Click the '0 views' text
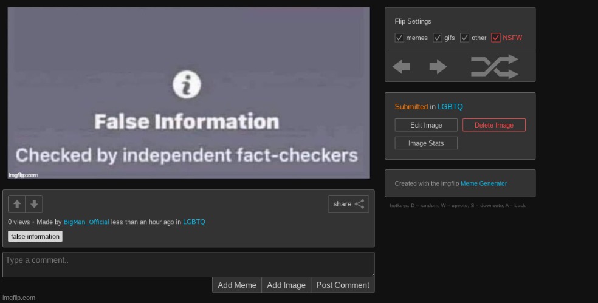The image size is (598, 303). [19, 222]
